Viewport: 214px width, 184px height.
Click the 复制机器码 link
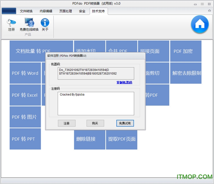pyautogui.click(x=124, y=82)
